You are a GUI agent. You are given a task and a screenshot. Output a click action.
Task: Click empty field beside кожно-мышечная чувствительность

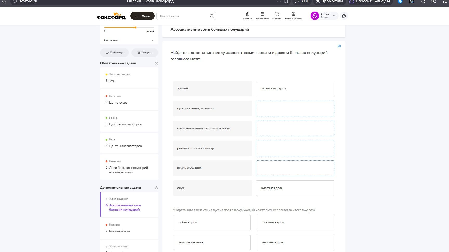coord(295,128)
